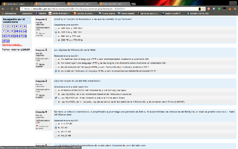Open the Chrome menu icon at toolbar end
Viewport: 238px width, 149px height.
235,9
